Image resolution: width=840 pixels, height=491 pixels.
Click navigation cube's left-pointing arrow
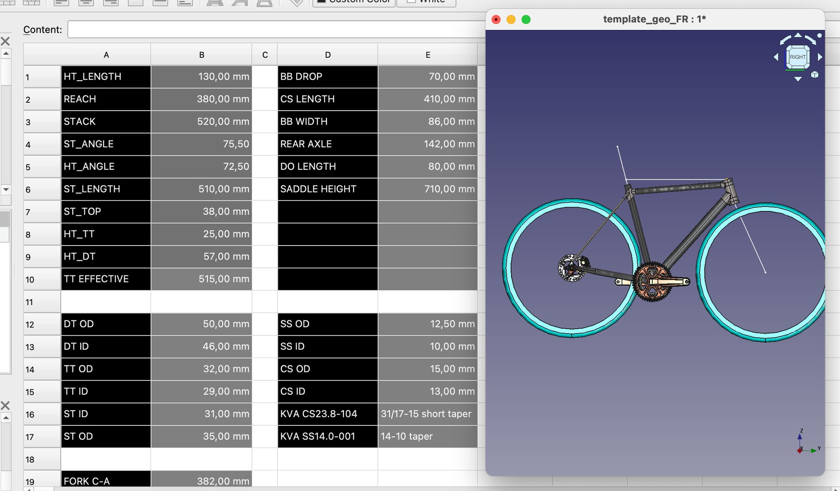[x=776, y=57]
